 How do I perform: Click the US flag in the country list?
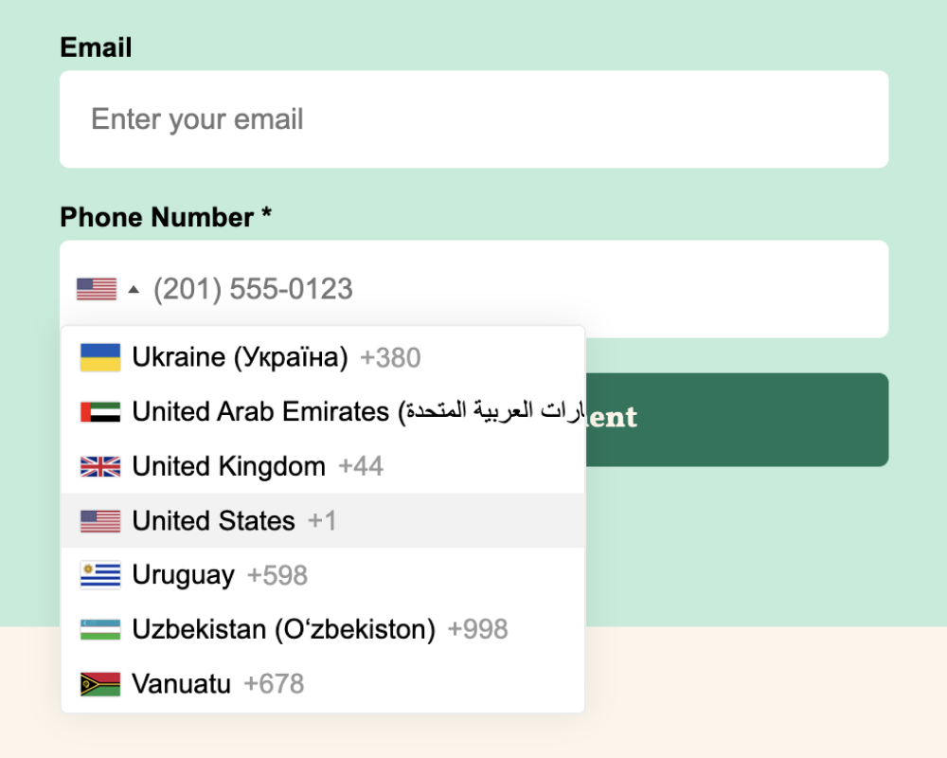100,521
